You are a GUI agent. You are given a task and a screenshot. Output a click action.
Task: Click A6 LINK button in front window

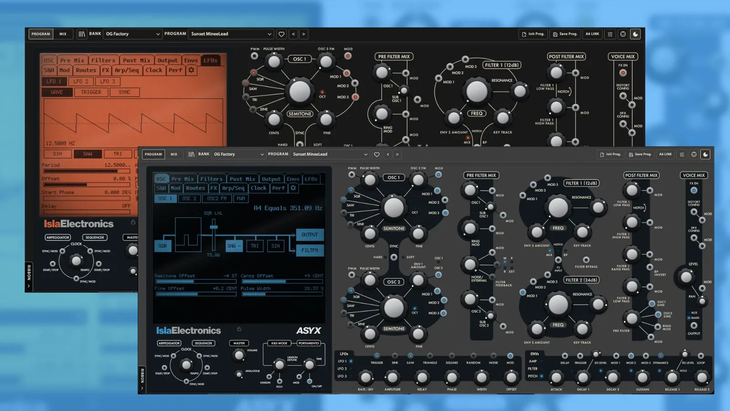665,154
